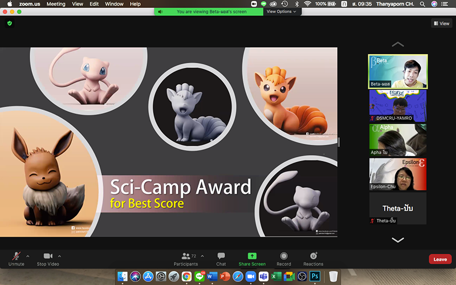Open LINE app from the Dock
456x285 pixels.
click(x=199, y=276)
